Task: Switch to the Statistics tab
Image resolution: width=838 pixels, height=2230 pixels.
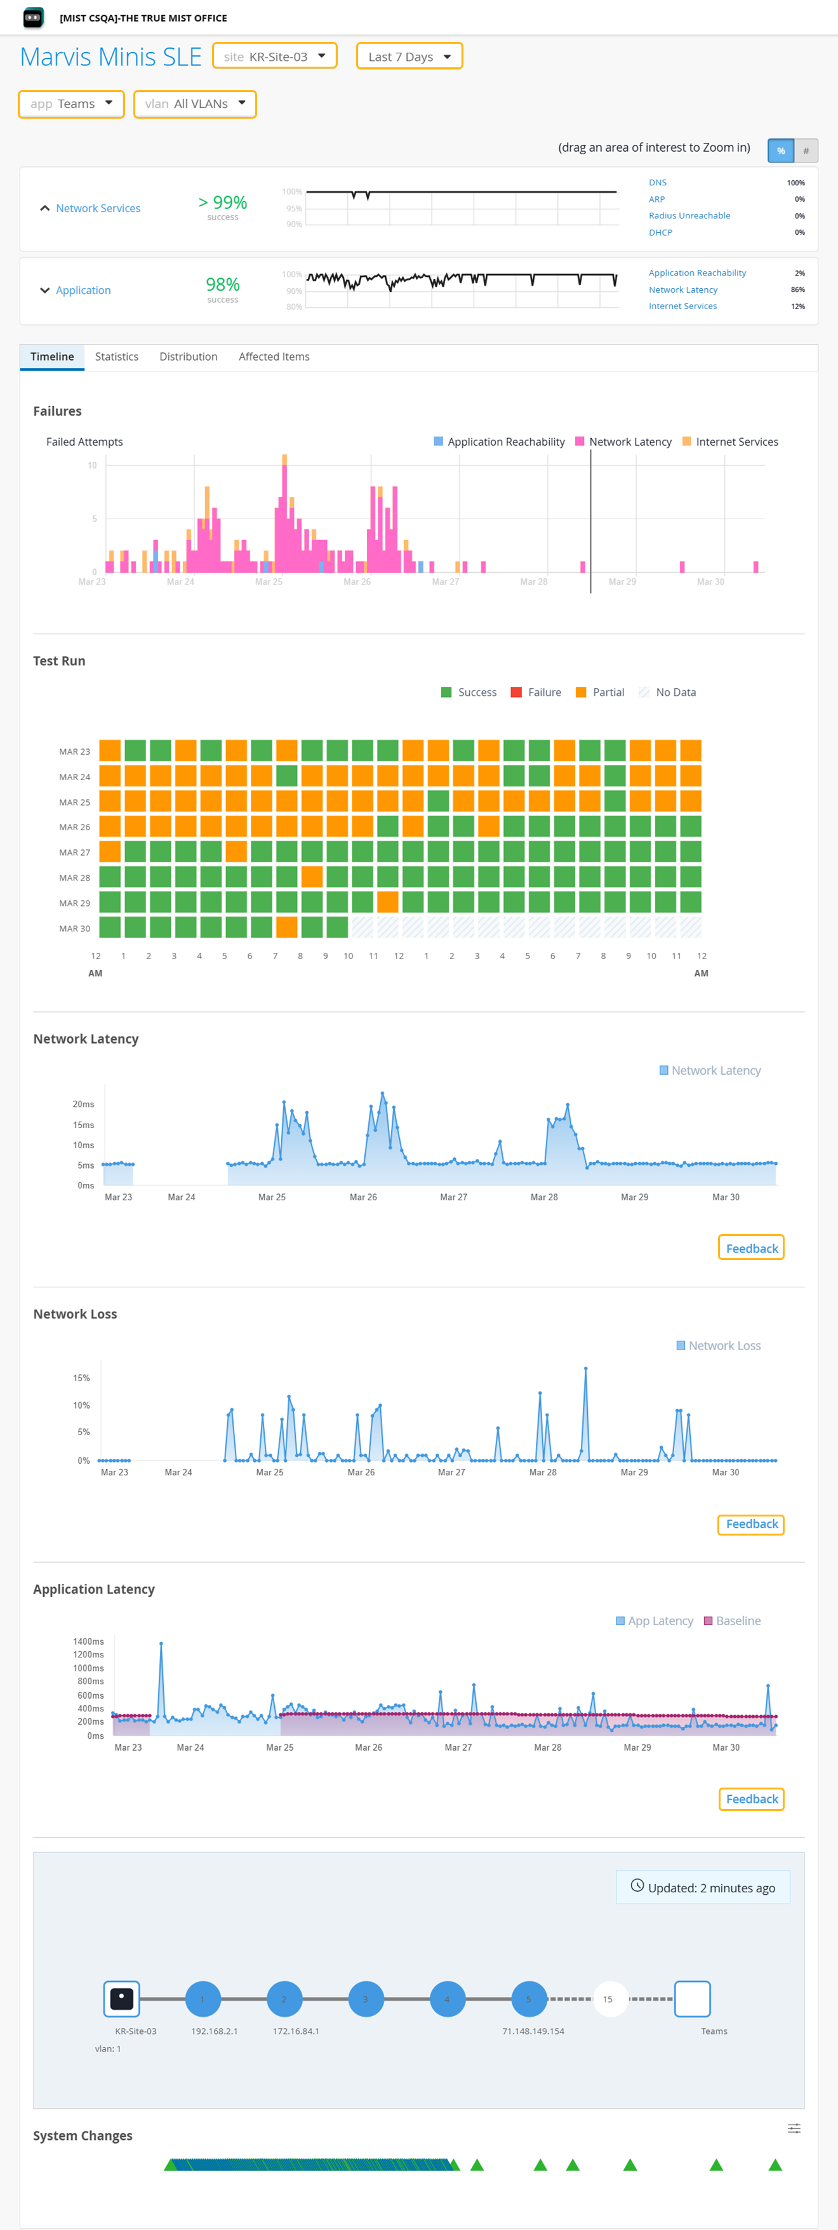Action: click(117, 357)
